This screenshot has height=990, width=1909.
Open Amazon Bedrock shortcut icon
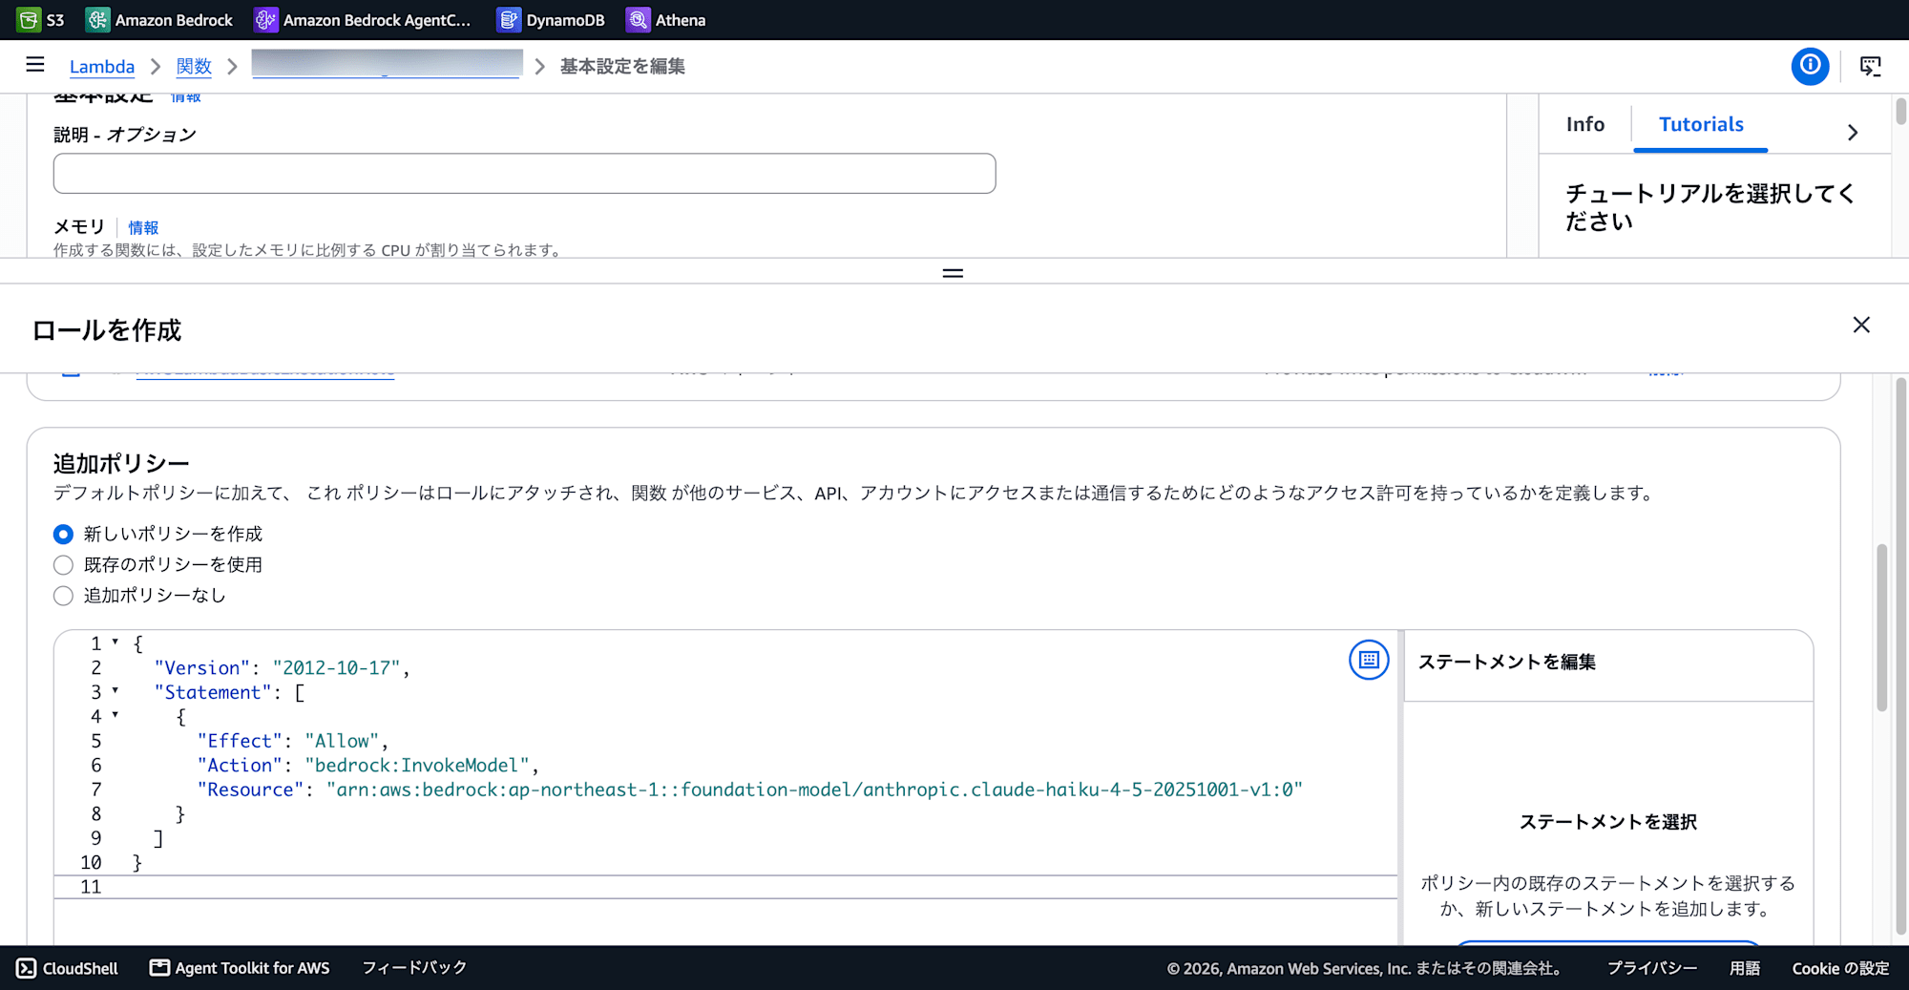click(x=97, y=19)
